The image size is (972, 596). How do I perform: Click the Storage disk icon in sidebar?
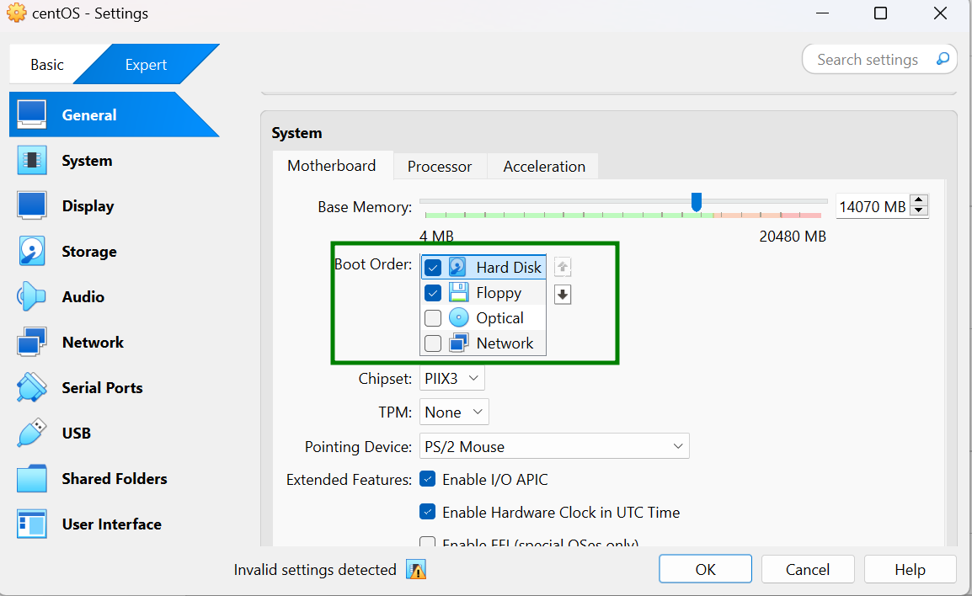point(32,252)
